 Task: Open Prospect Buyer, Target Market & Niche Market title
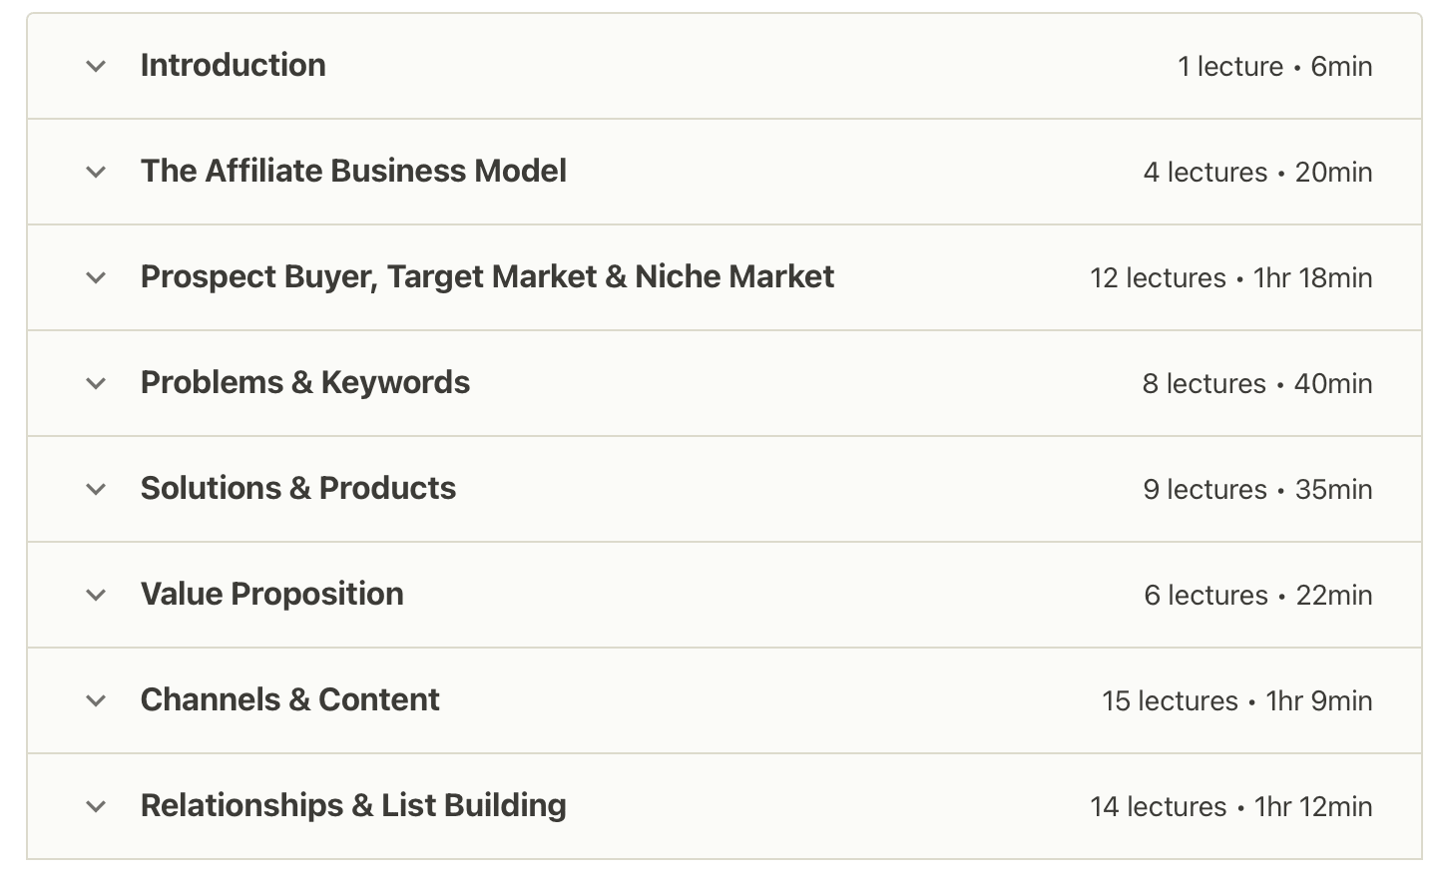tap(487, 277)
